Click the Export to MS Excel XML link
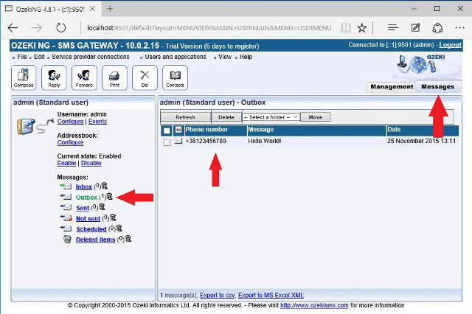 271,295
